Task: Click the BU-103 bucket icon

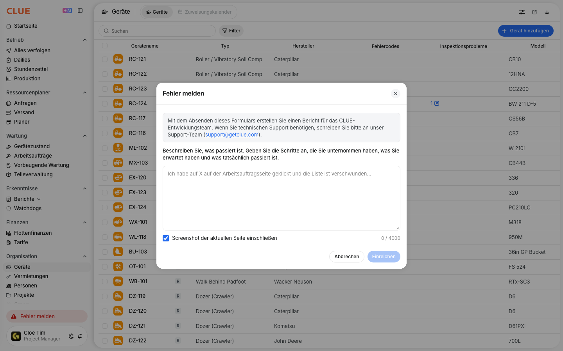Action: click(118, 252)
